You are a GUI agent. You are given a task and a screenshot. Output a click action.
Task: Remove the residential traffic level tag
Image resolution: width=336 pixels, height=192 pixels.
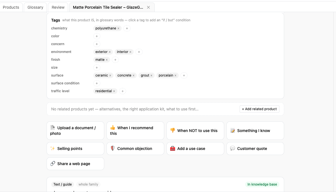pos(114,91)
